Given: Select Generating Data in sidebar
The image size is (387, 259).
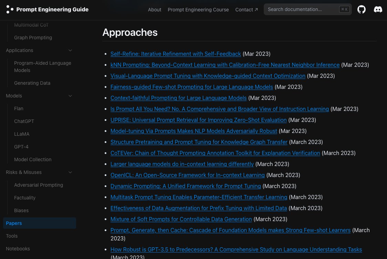Looking at the screenshot, I should coord(32,83).
